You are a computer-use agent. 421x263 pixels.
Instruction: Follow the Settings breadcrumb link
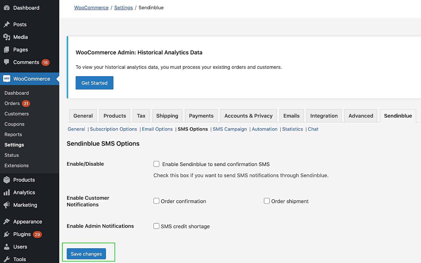click(123, 8)
